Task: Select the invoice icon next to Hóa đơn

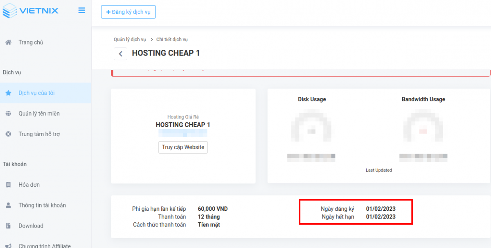Action: (x=8, y=185)
